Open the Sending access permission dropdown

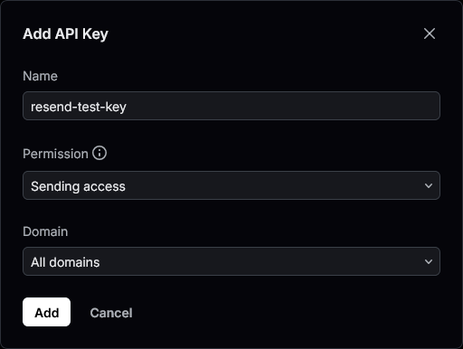[231, 185]
